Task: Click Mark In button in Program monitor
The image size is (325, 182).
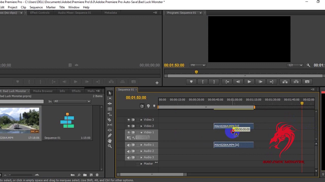Action: point(203,82)
